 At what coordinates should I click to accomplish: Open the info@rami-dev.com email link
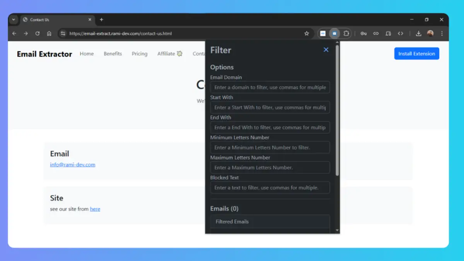point(73,165)
